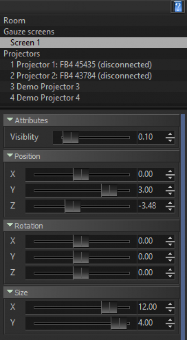Increase Visiblity value with up arrow
187x340 pixels.
tap(170, 134)
